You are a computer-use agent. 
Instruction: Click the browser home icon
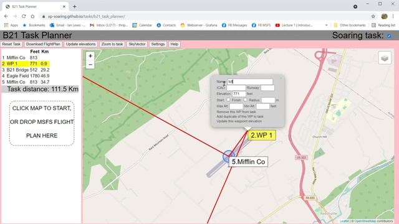(32, 16)
